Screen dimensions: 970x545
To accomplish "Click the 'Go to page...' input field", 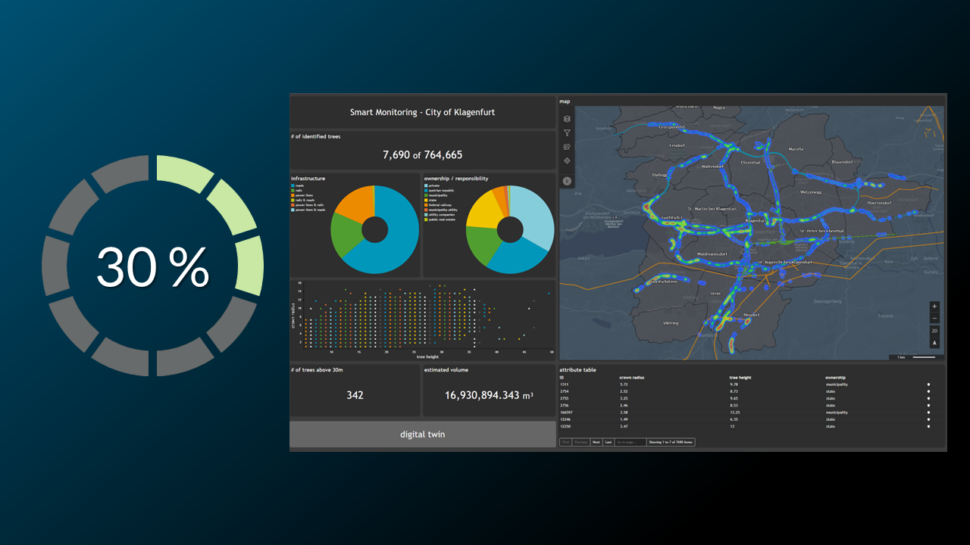I will [630, 442].
